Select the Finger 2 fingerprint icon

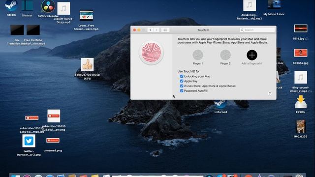[225, 55]
